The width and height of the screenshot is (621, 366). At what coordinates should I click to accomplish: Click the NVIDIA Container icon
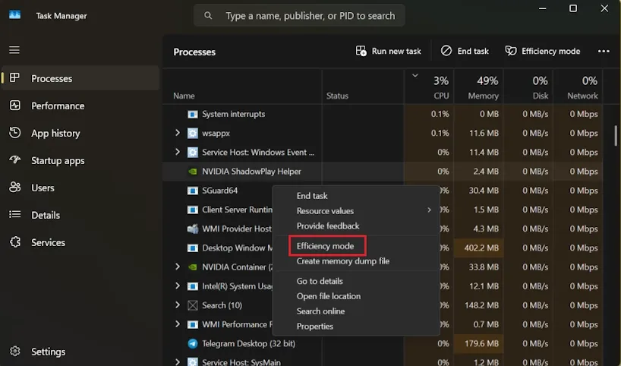pos(193,267)
